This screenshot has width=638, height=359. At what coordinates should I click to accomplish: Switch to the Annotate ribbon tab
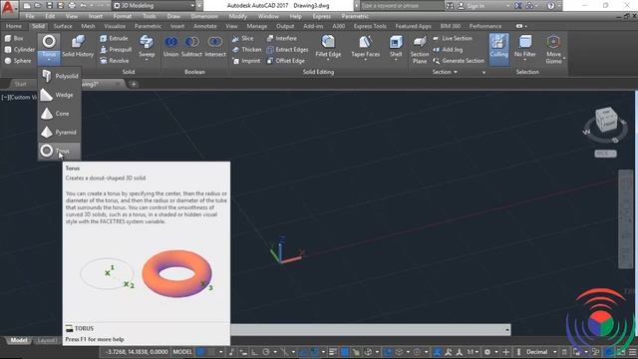coord(205,26)
